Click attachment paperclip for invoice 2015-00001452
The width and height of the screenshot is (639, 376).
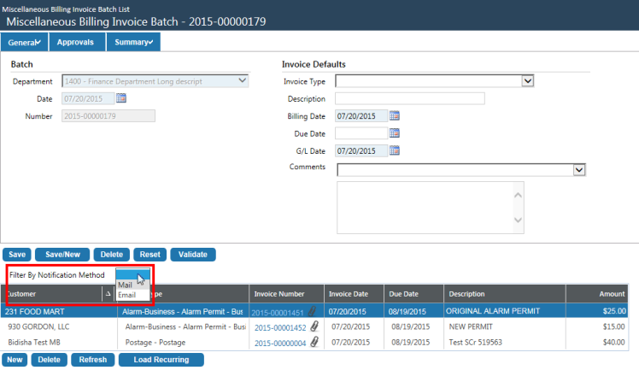[314, 326]
